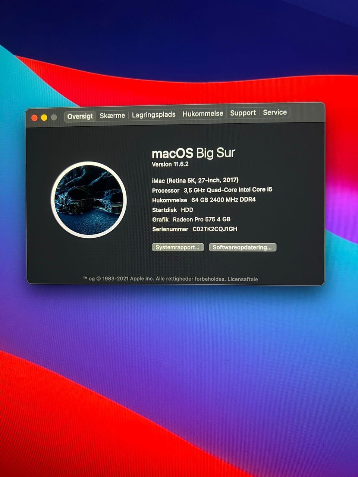
Task: Select the Oversigt tab
Action: tap(80, 116)
